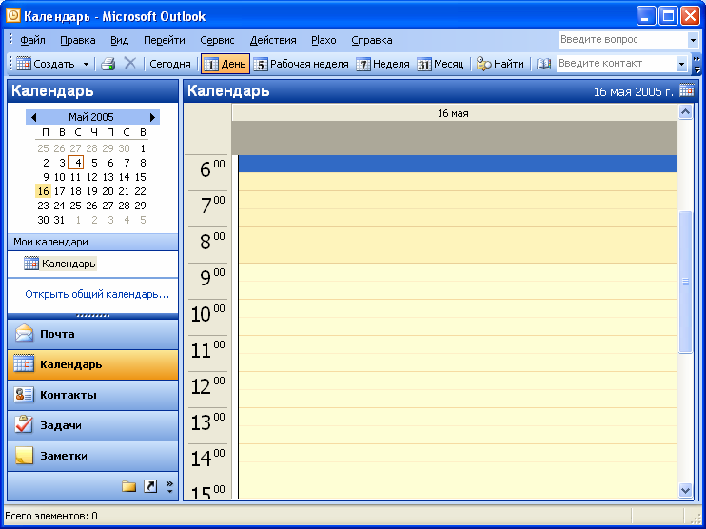
Task: Select date 4 in mini calendar
Action: (76, 163)
